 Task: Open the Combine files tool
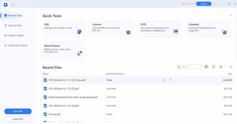click(208, 29)
